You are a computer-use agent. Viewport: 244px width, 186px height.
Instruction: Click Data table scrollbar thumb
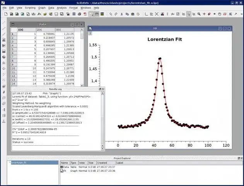82,35
